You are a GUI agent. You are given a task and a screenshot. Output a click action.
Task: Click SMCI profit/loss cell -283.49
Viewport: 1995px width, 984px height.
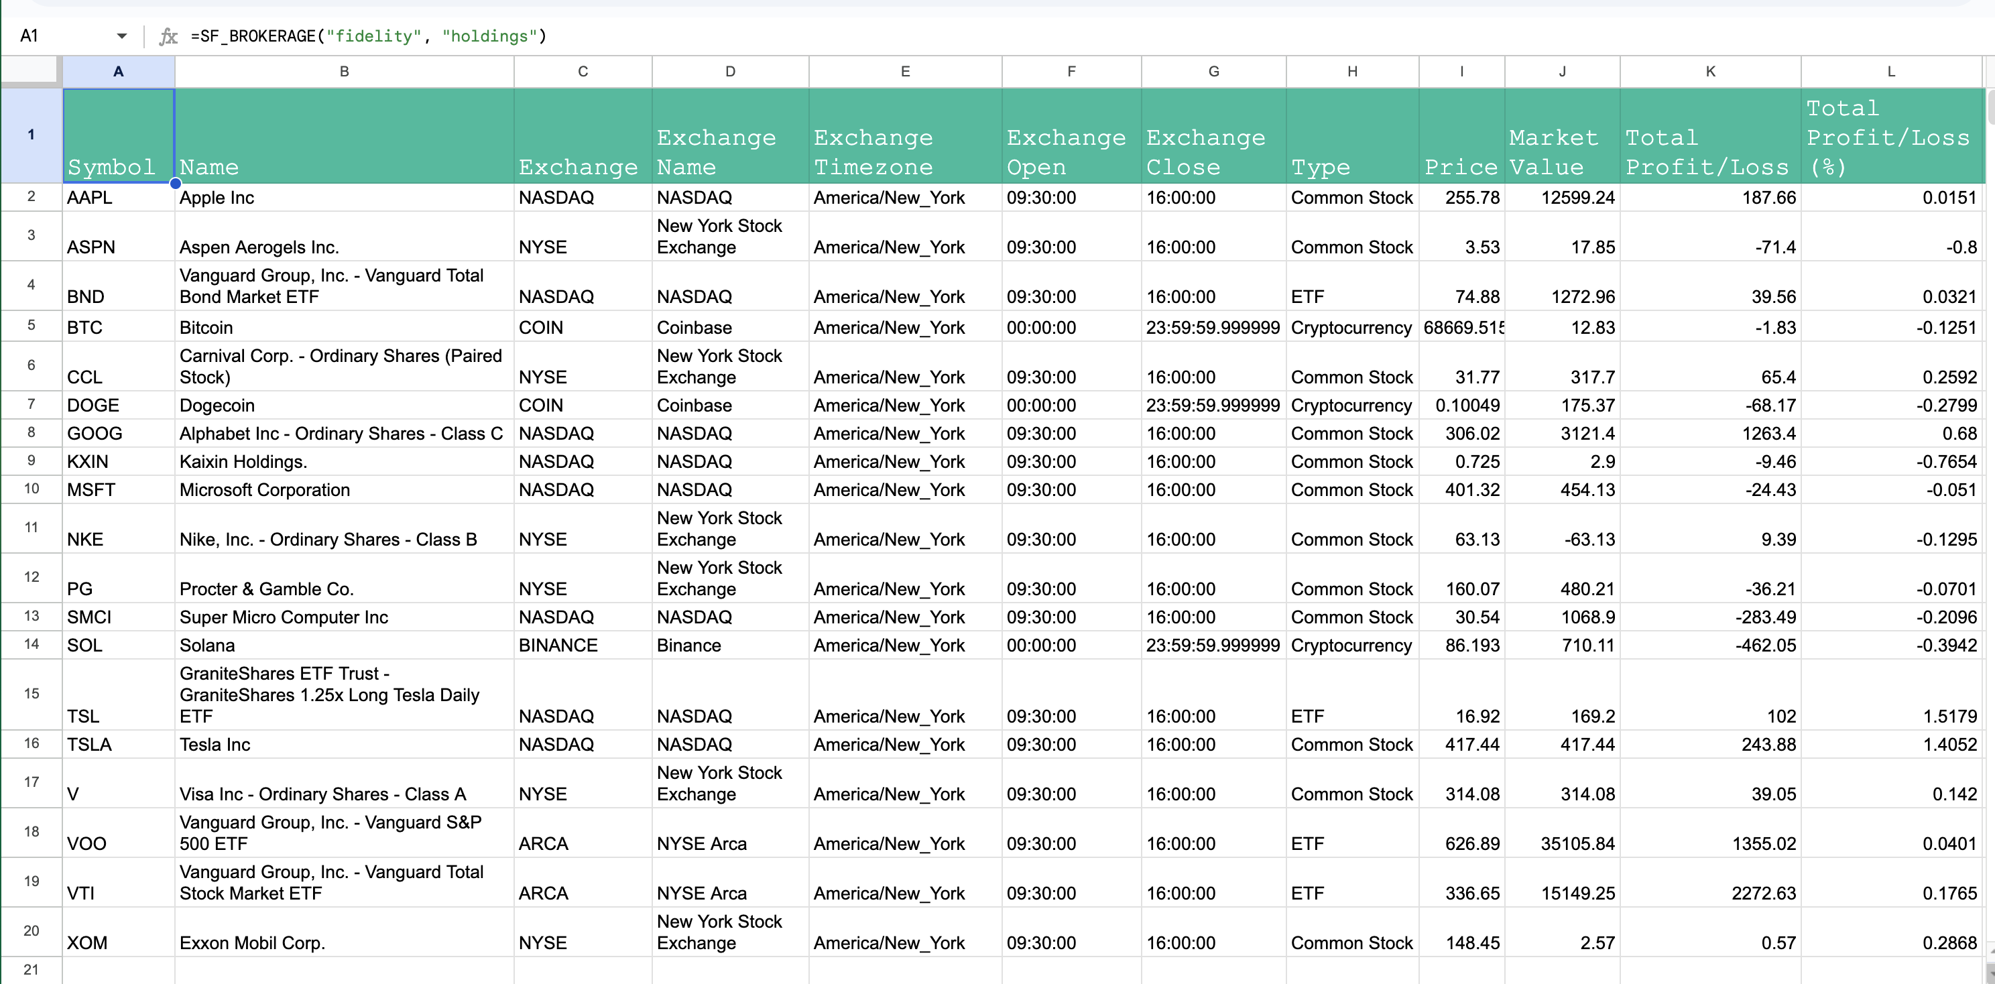[x=1710, y=617]
